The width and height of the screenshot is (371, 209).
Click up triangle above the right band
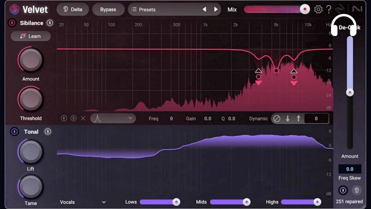(294, 71)
